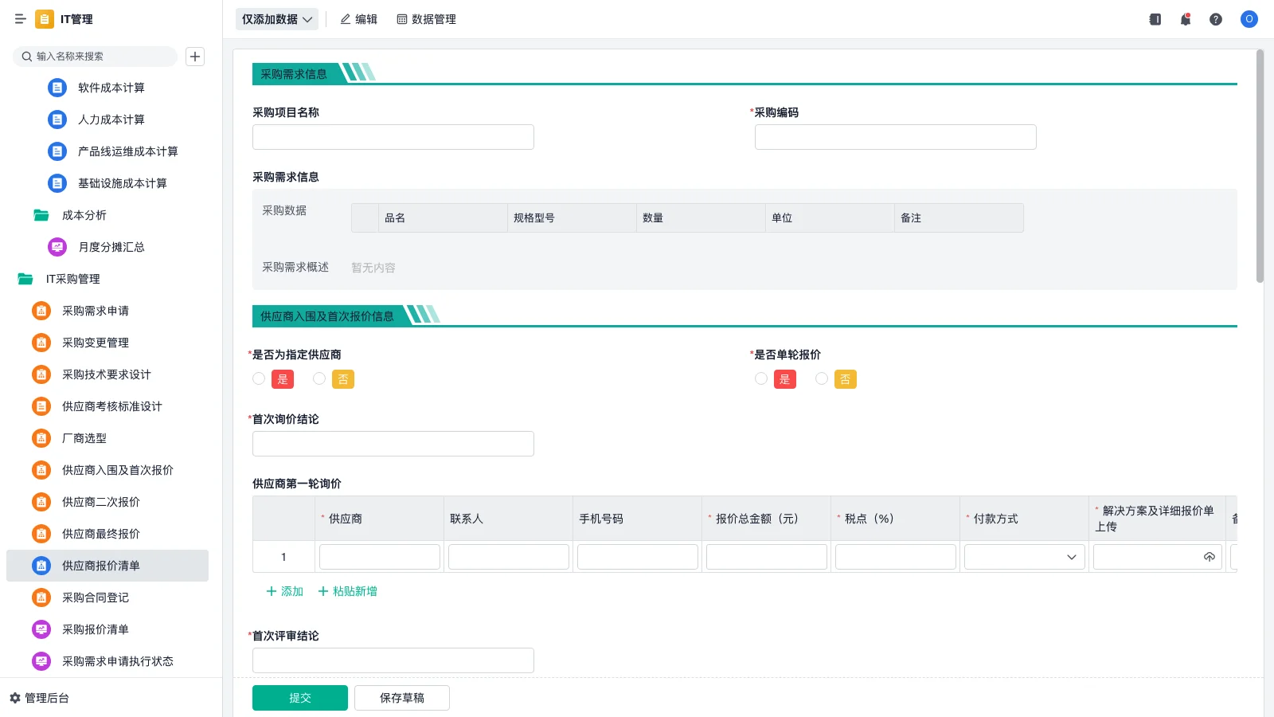
Task: Choose 否 for 是否单轮报价
Action: [822, 378]
